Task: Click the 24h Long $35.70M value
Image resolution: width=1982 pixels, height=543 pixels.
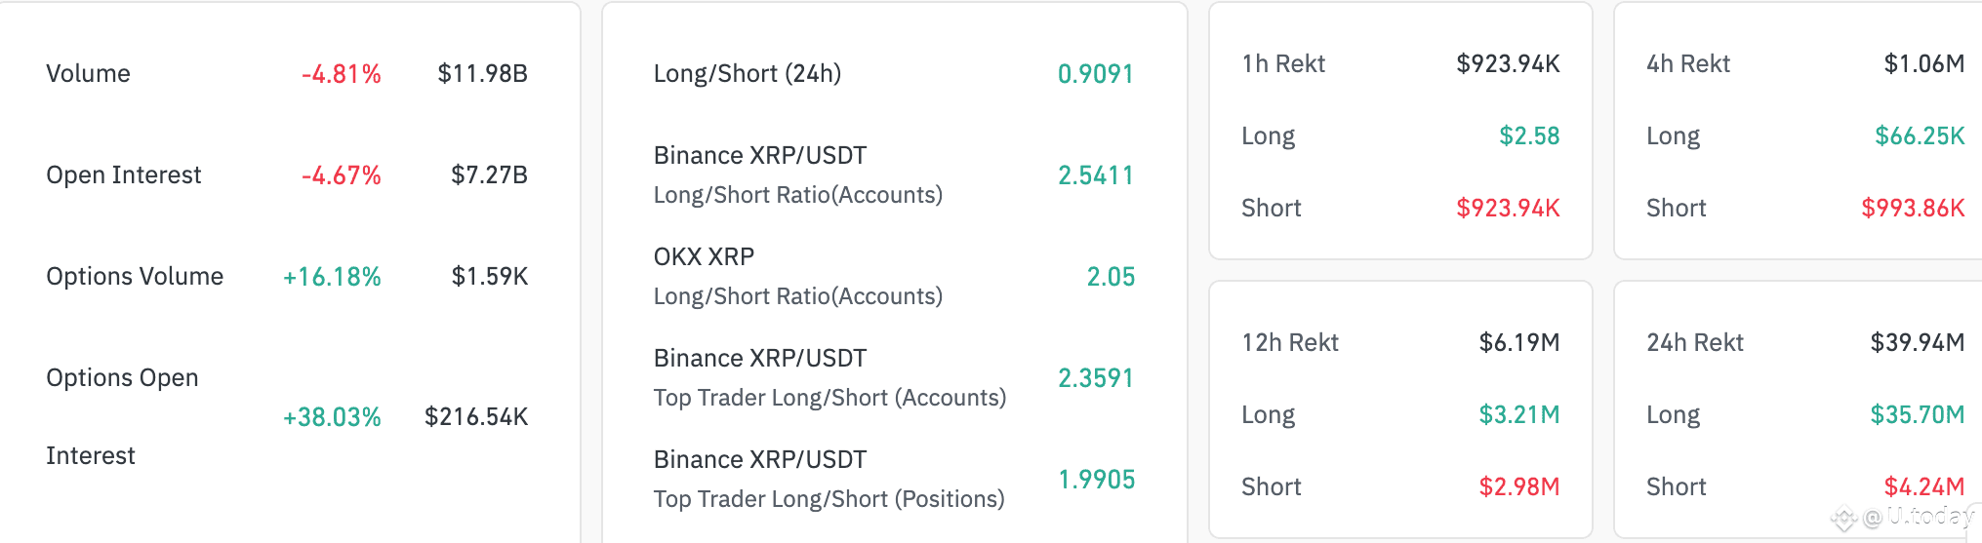Action: coord(1917,415)
